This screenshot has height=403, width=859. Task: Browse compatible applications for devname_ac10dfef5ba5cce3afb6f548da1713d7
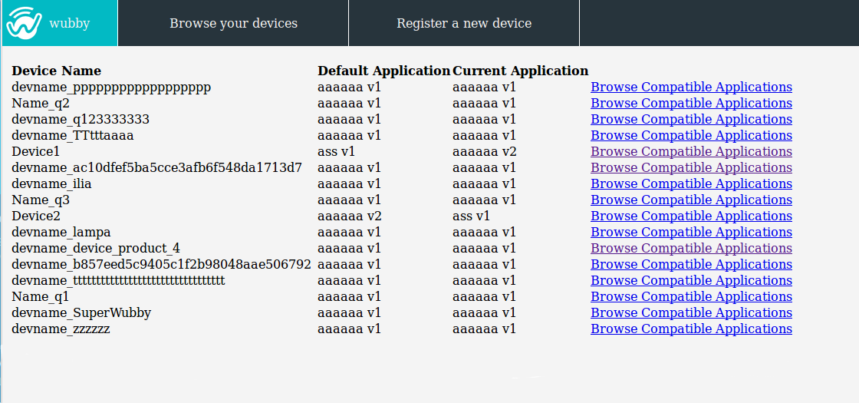pos(691,168)
